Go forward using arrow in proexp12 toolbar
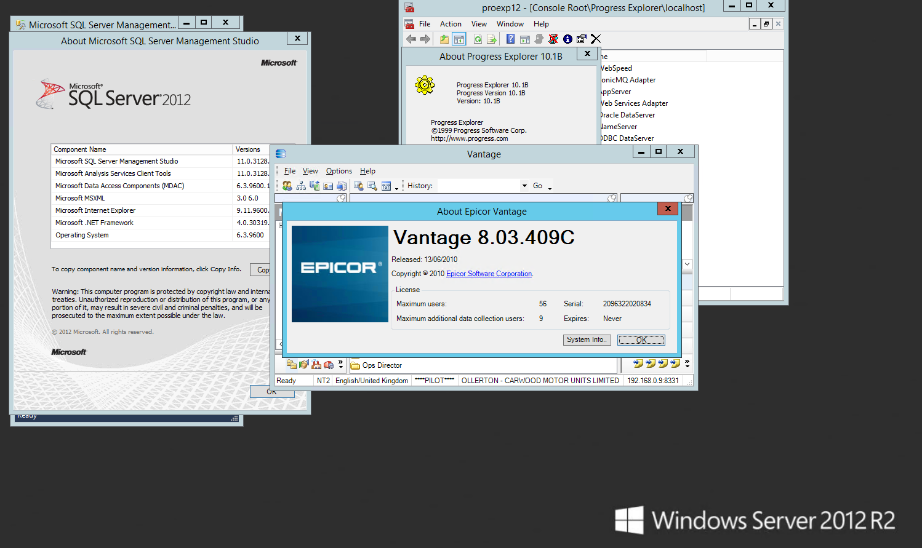Image resolution: width=922 pixels, height=548 pixels. tap(425, 39)
